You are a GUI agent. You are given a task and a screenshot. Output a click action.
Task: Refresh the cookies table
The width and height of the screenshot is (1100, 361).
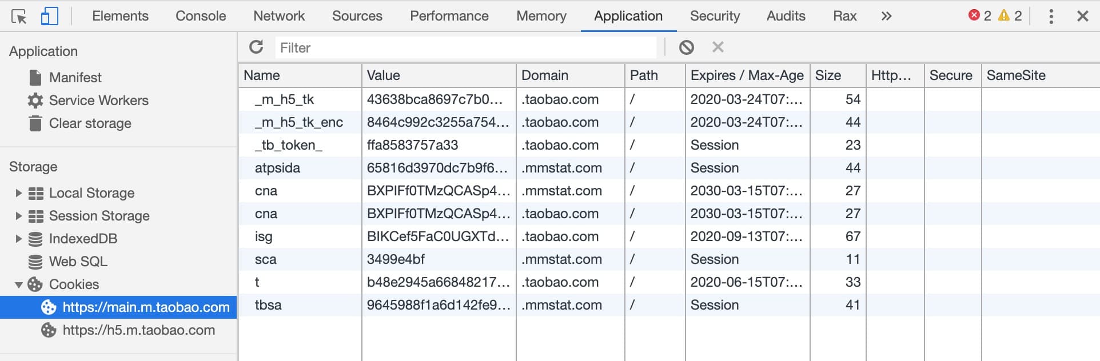[x=257, y=47]
